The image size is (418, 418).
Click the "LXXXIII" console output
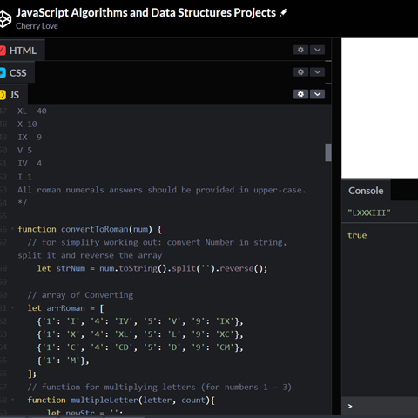pos(369,212)
